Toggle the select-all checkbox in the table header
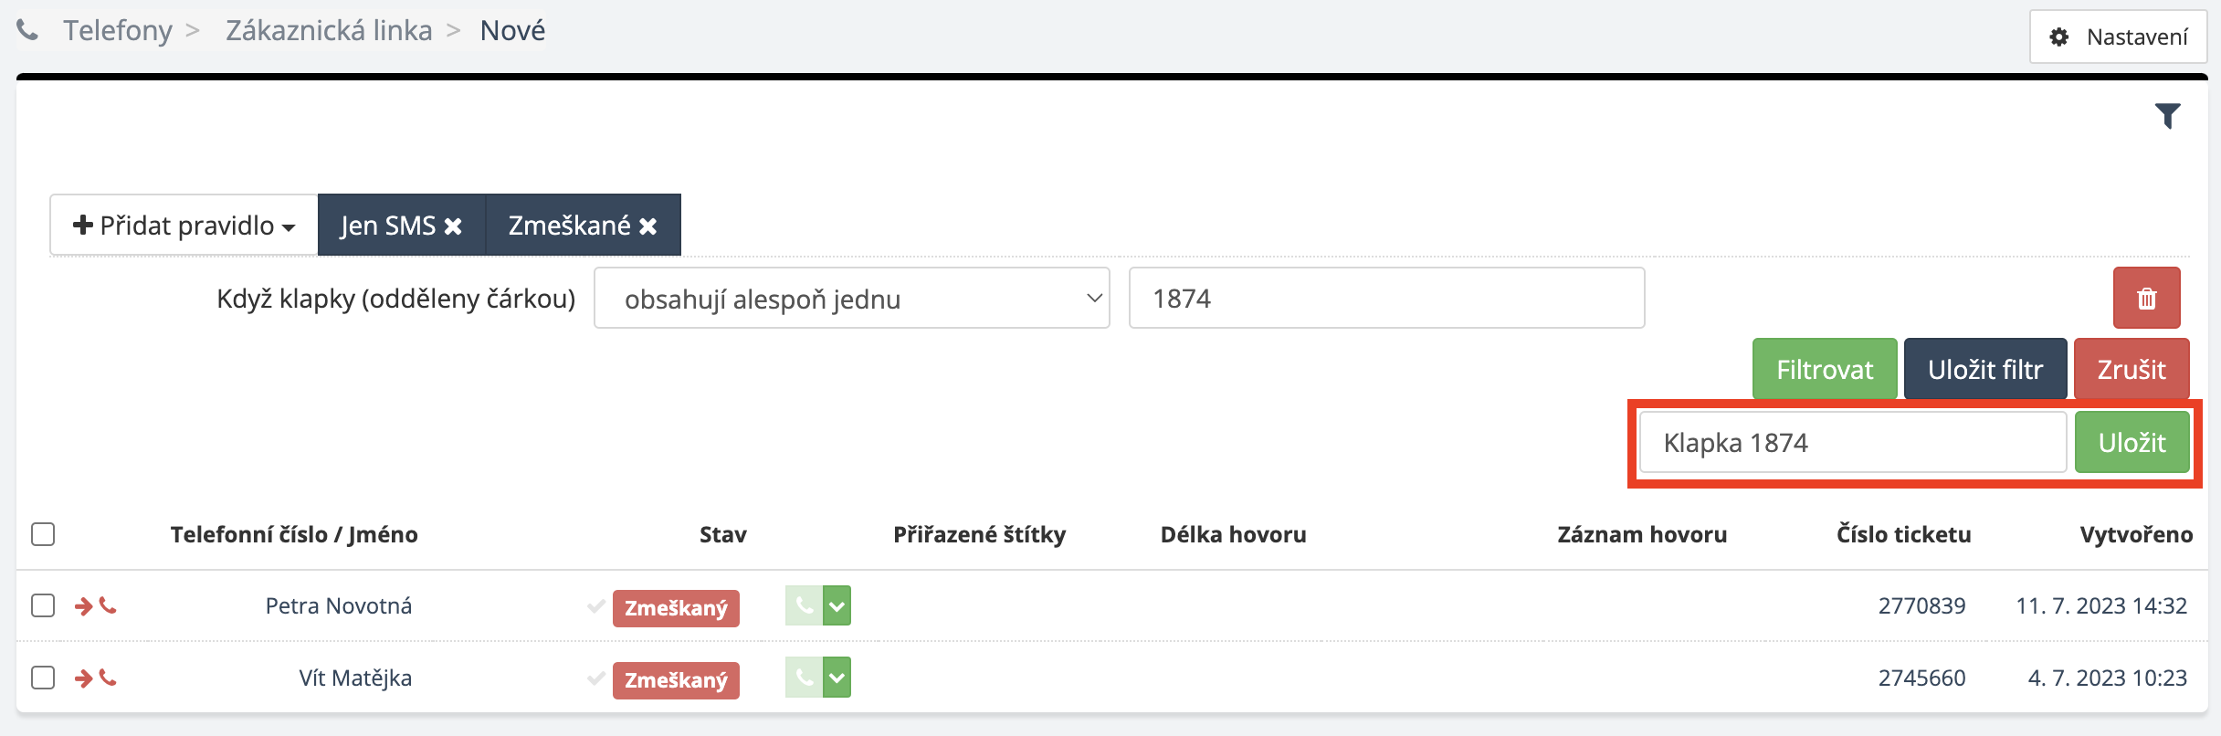 tap(43, 534)
